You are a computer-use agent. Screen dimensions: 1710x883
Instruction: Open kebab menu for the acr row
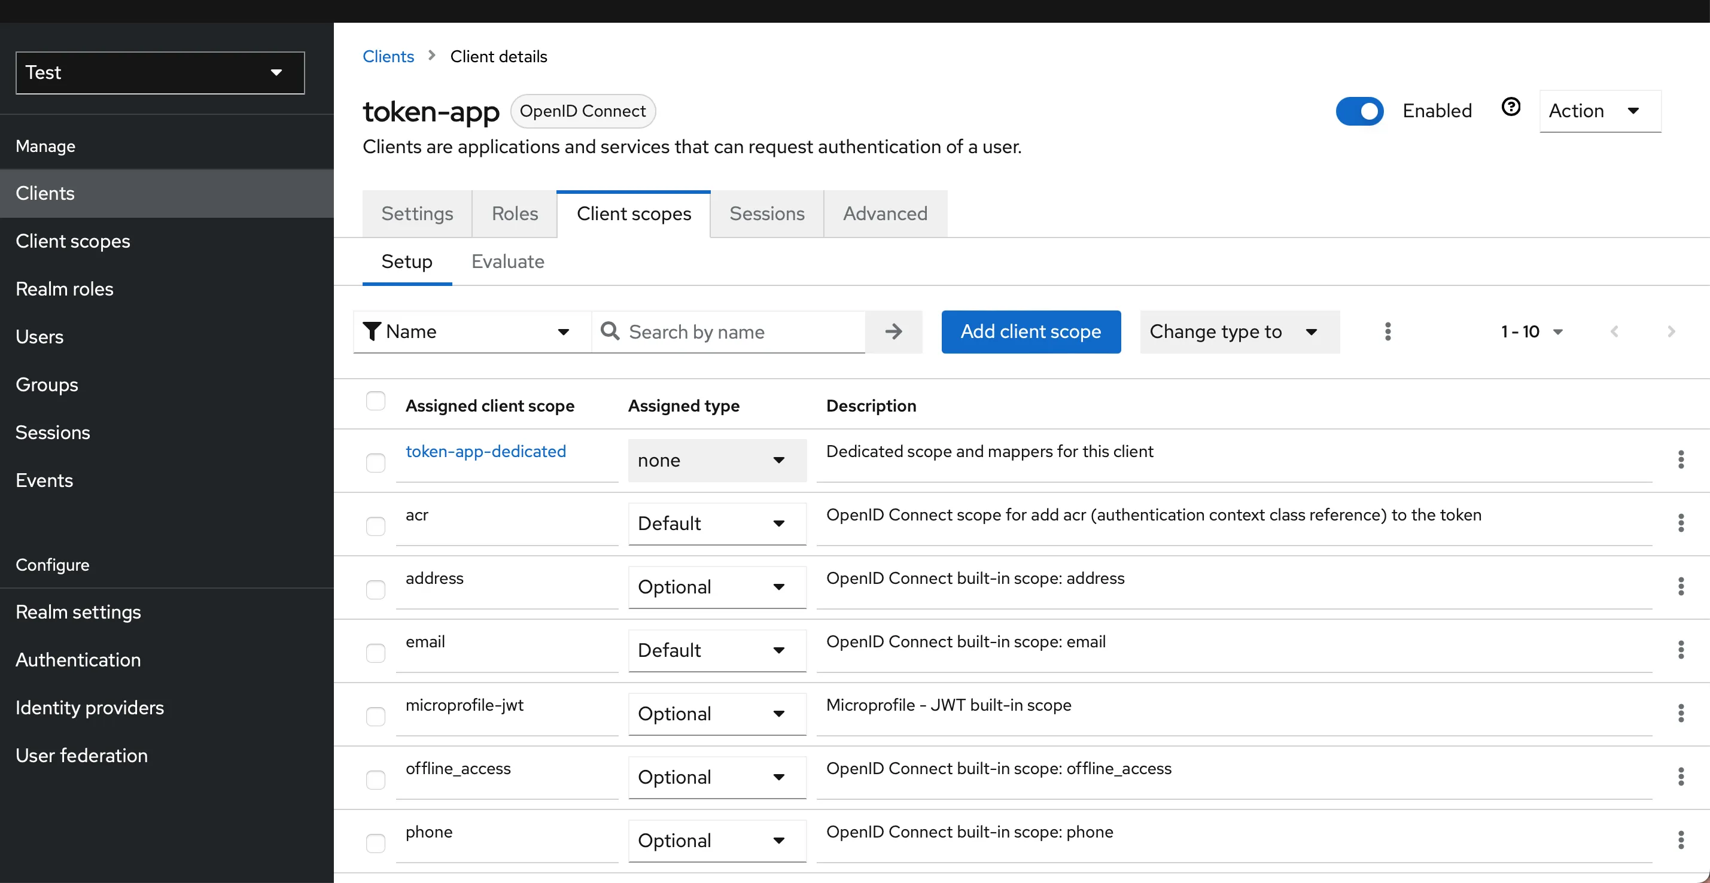(x=1681, y=523)
